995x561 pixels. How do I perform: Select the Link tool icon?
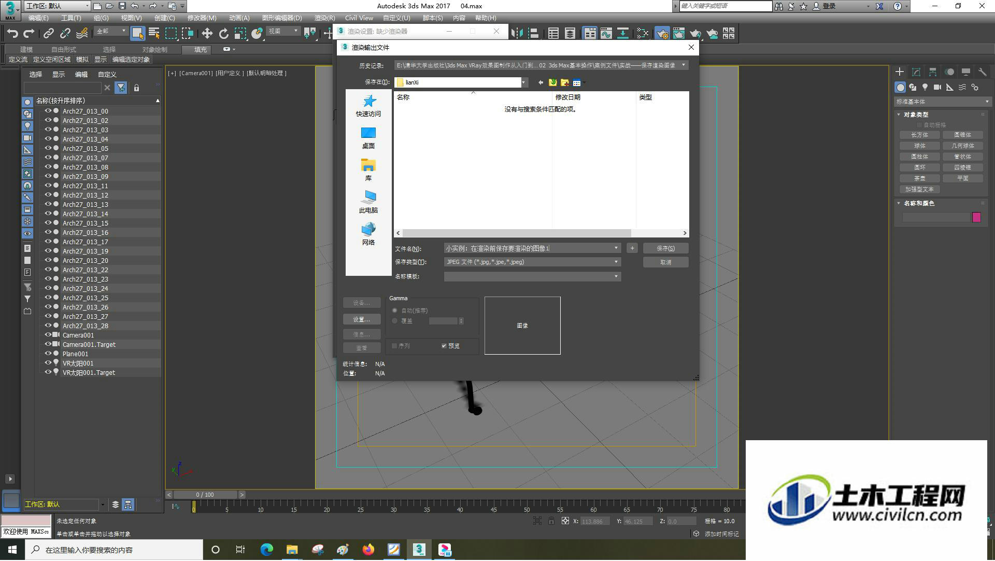(x=49, y=34)
